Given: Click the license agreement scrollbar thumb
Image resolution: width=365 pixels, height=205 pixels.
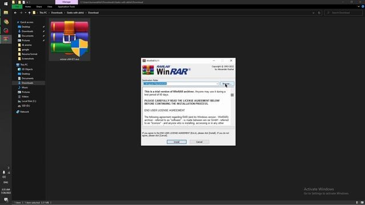Looking at the screenshot, I should pyautogui.click(x=232, y=95).
